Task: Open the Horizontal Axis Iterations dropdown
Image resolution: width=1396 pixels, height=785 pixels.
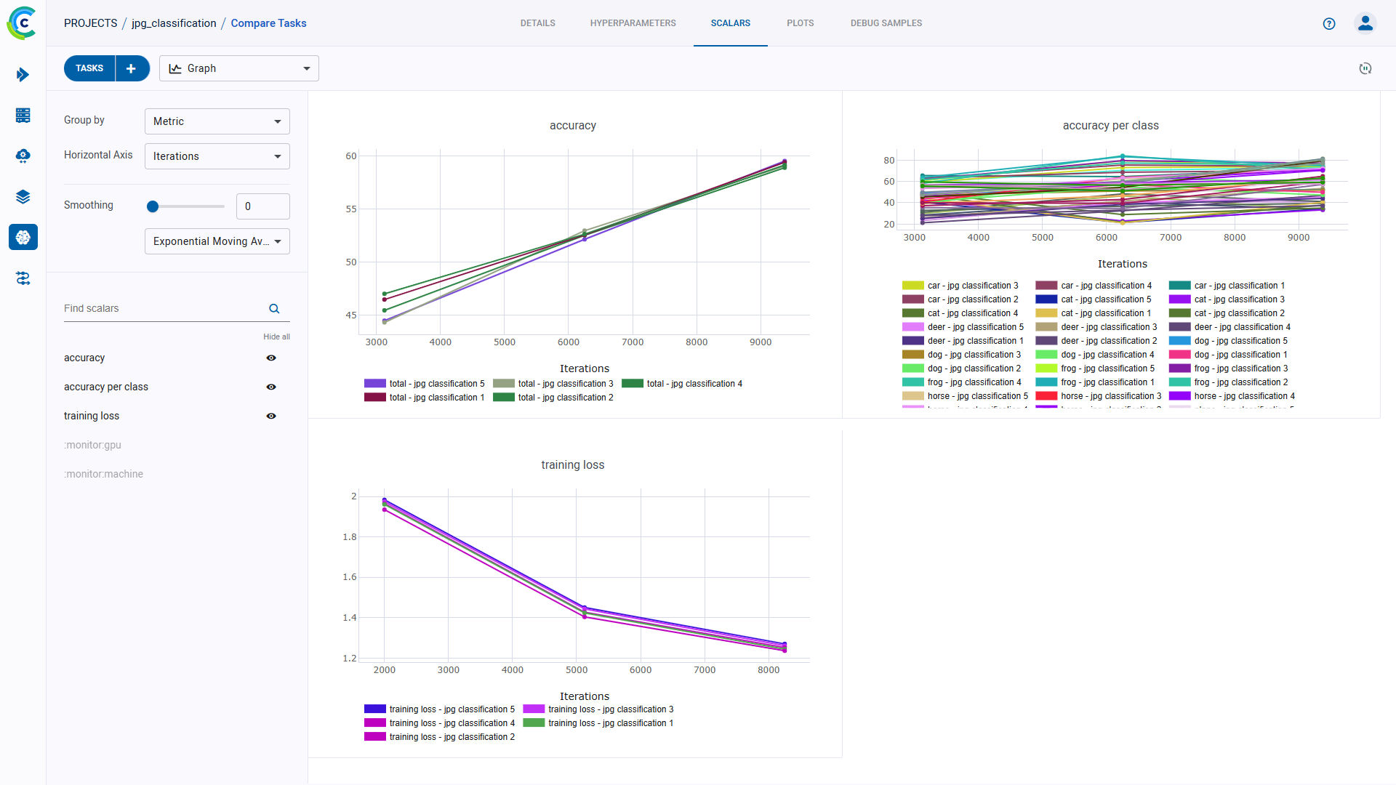Action: coord(217,156)
